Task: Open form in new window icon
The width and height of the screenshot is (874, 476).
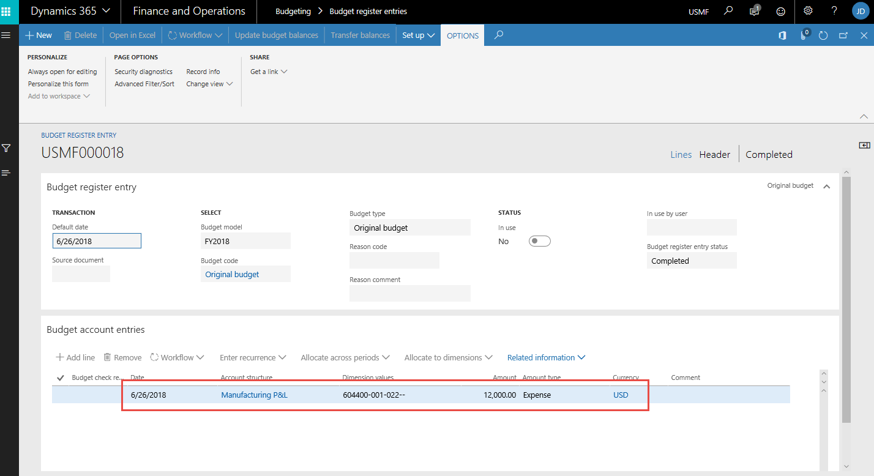Action: 843,35
